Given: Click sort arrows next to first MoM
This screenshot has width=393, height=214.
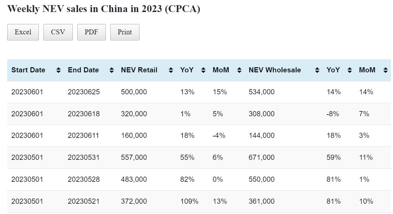Looking at the screenshot, I should tap(239, 70).
